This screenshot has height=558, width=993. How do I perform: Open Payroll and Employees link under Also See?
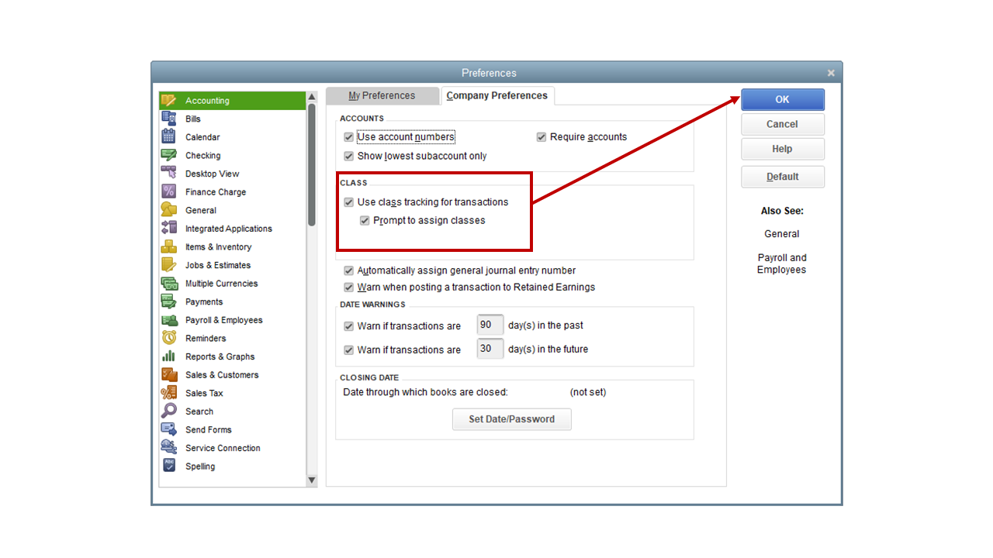[782, 263]
